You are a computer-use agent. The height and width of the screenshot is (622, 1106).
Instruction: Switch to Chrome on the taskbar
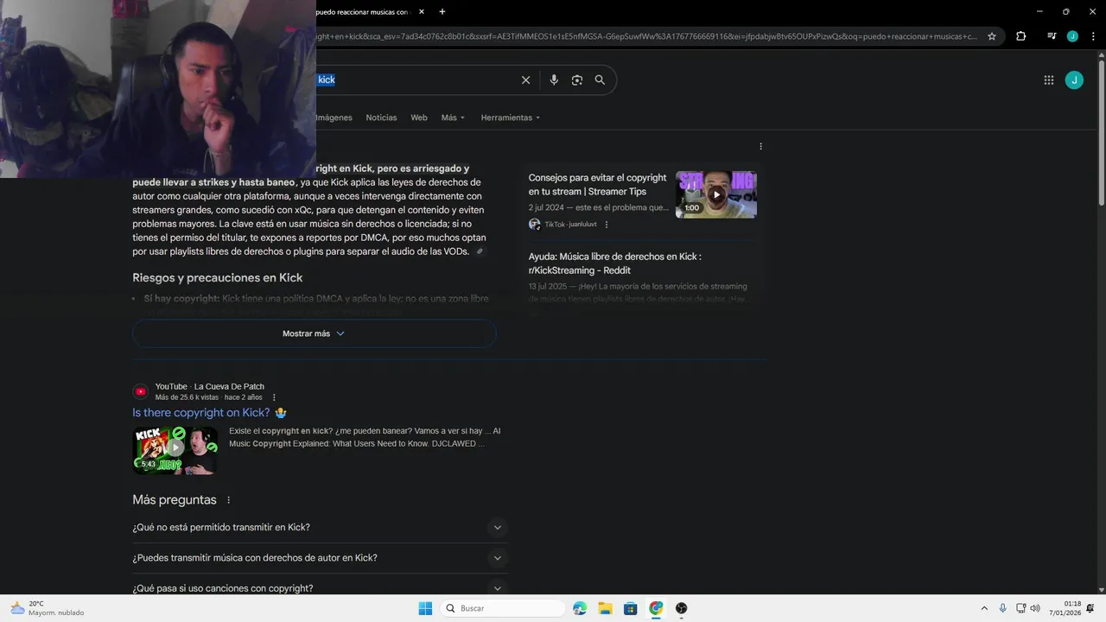(x=656, y=608)
